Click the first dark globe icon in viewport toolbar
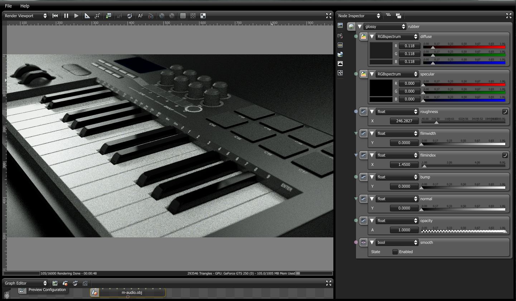 [162, 16]
